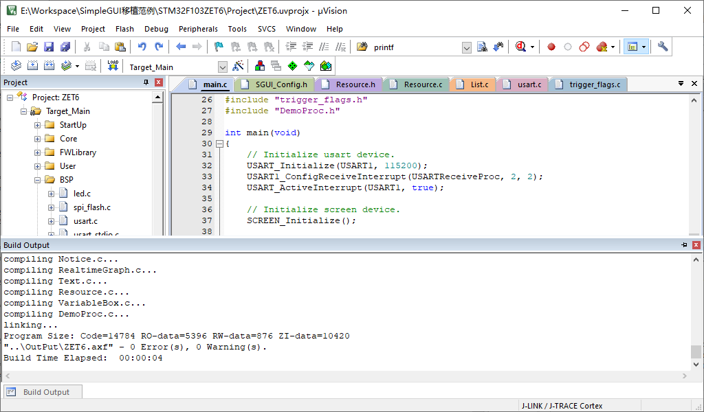Click the Project panel scroll-up arrow
This screenshot has width=704, height=412.
pos(157,97)
